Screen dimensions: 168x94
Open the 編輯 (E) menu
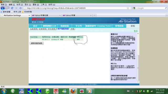(x=12, y=5)
